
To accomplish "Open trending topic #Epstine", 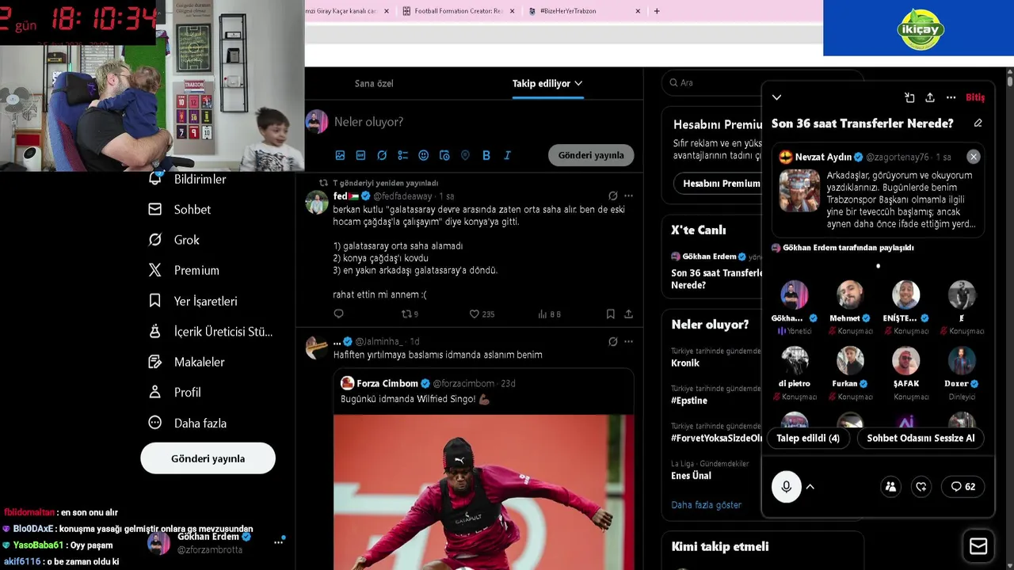I will coord(689,401).
